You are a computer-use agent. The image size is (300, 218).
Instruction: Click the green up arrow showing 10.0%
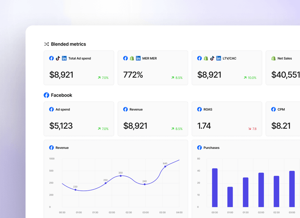[x=245, y=78]
